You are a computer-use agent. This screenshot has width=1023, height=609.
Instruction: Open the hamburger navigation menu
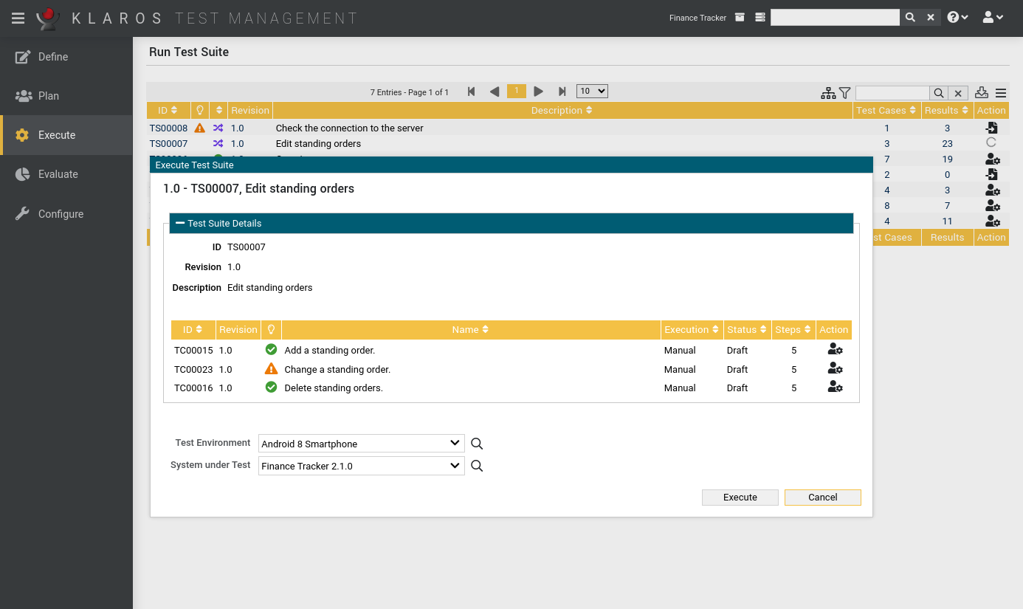(18, 18)
